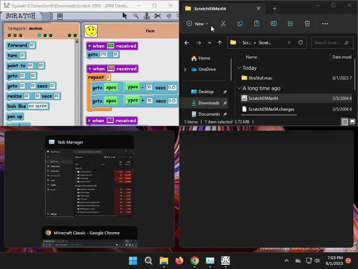Screen dimensions: 358x269
Task: Click the green envelope in when received block
Action: [110, 46]
